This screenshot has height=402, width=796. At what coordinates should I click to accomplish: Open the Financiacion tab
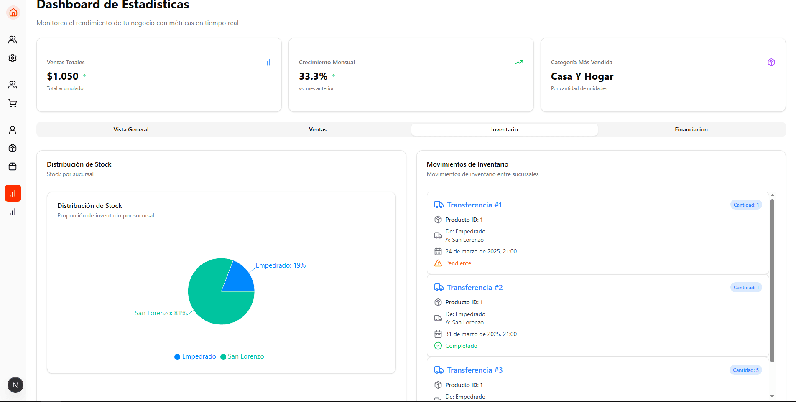(691, 129)
